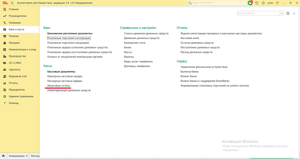Open the Покупка section
Screen dimensions: 300x159
[13, 36]
